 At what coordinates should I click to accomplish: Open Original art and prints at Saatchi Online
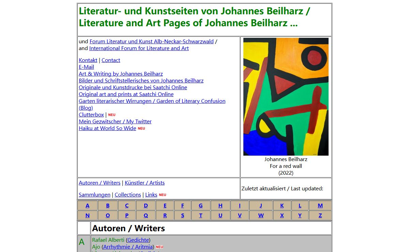126,94
